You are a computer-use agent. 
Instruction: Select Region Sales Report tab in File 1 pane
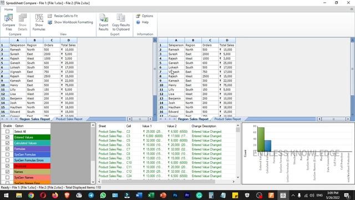pyautogui.click(x=34, y=119)
